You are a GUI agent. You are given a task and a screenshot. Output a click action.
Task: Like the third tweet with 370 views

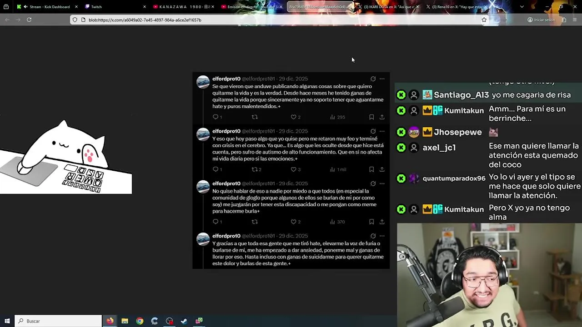293,222
